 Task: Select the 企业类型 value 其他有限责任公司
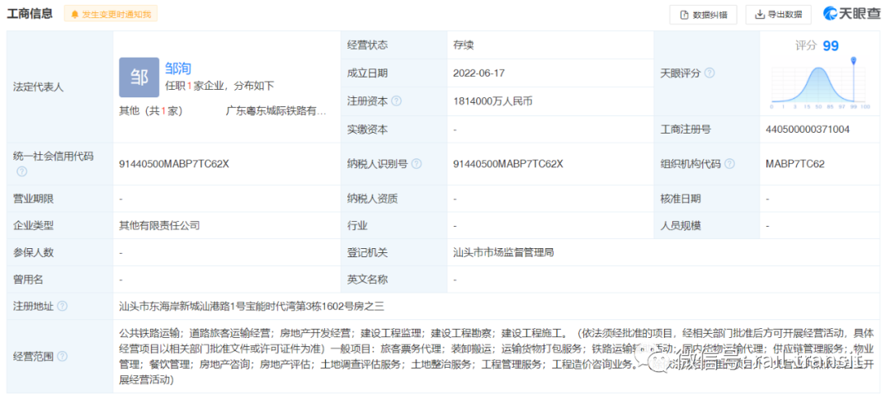[160, 225]
